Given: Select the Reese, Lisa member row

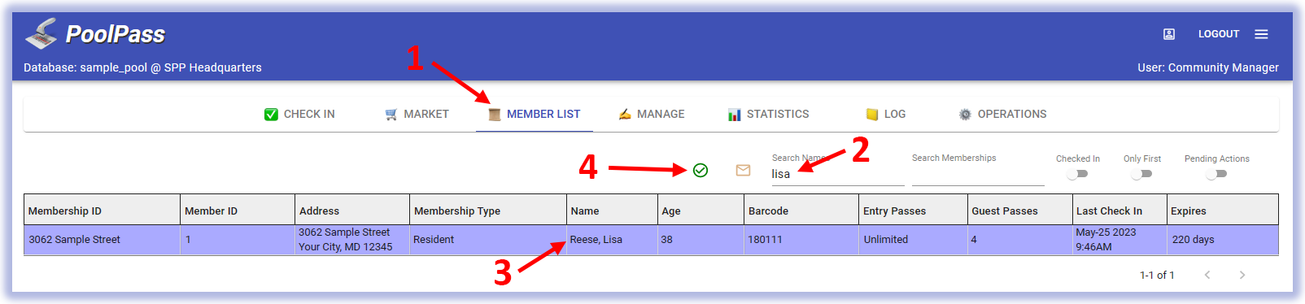Looking at the screenshot, I should coord(651,240).
